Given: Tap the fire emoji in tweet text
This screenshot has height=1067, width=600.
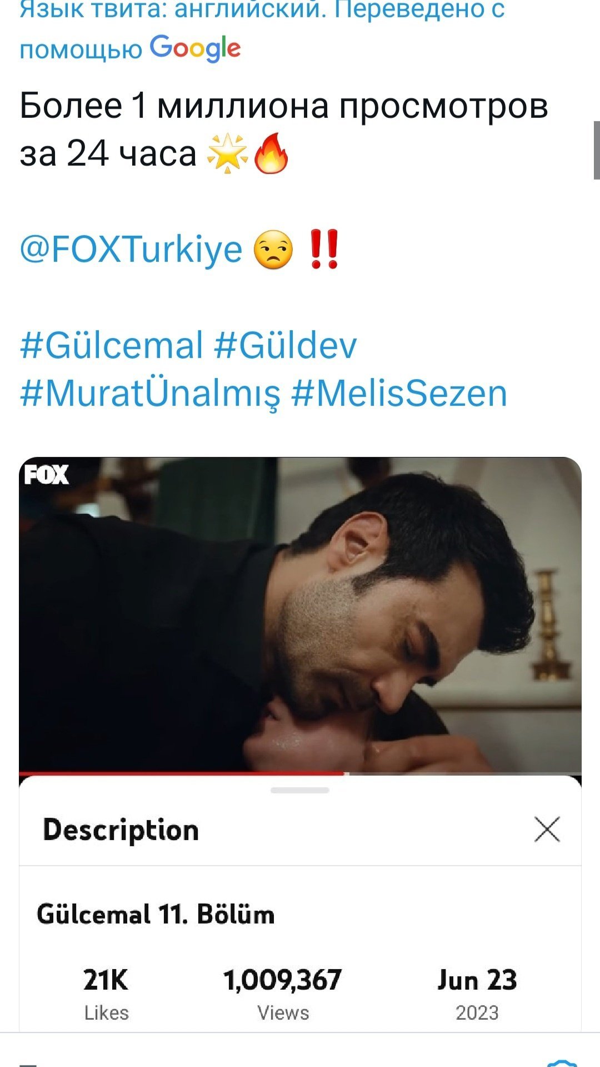Looking at the screenshot, I should (271, 153).
